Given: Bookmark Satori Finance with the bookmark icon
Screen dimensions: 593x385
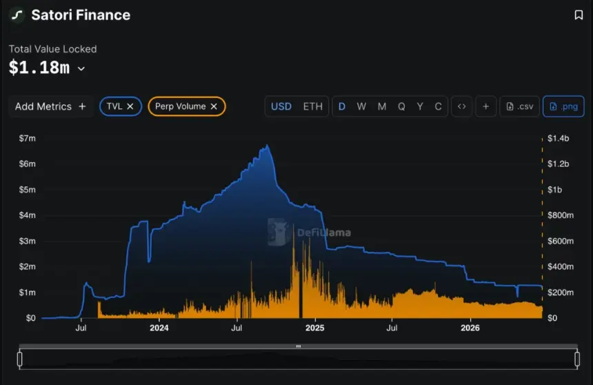Looking at the screenshot, I should pos(579,14).
